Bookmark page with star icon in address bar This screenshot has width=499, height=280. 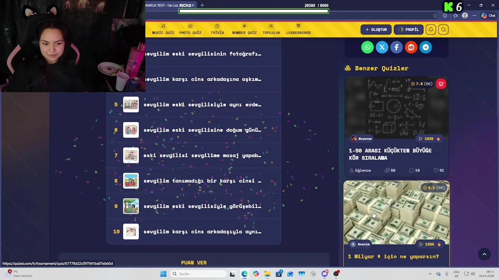435,16
